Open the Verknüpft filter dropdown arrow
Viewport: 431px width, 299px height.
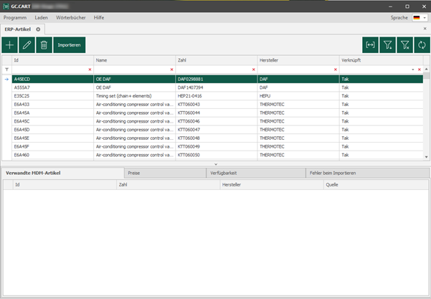tap(413, 70)
